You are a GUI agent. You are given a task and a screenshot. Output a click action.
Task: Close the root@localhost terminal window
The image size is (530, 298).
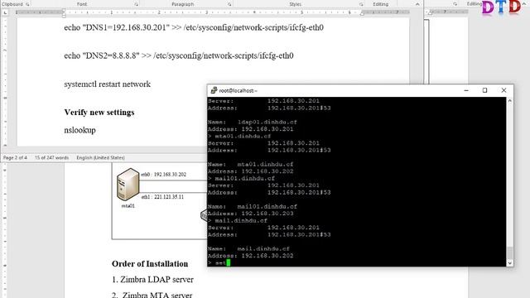tap(503, 90)
